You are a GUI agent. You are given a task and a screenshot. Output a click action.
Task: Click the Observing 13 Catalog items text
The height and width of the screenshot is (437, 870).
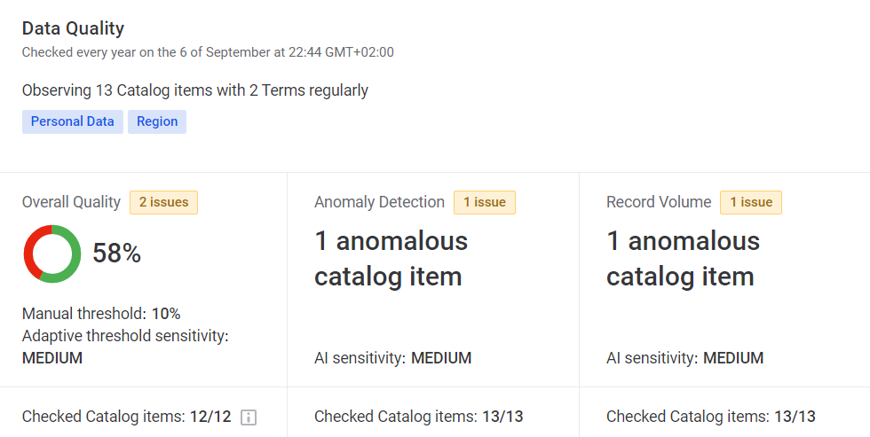pyautogui.click(x=194, y=90)
